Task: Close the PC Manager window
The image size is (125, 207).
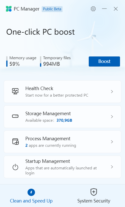Action: point(116,9)
